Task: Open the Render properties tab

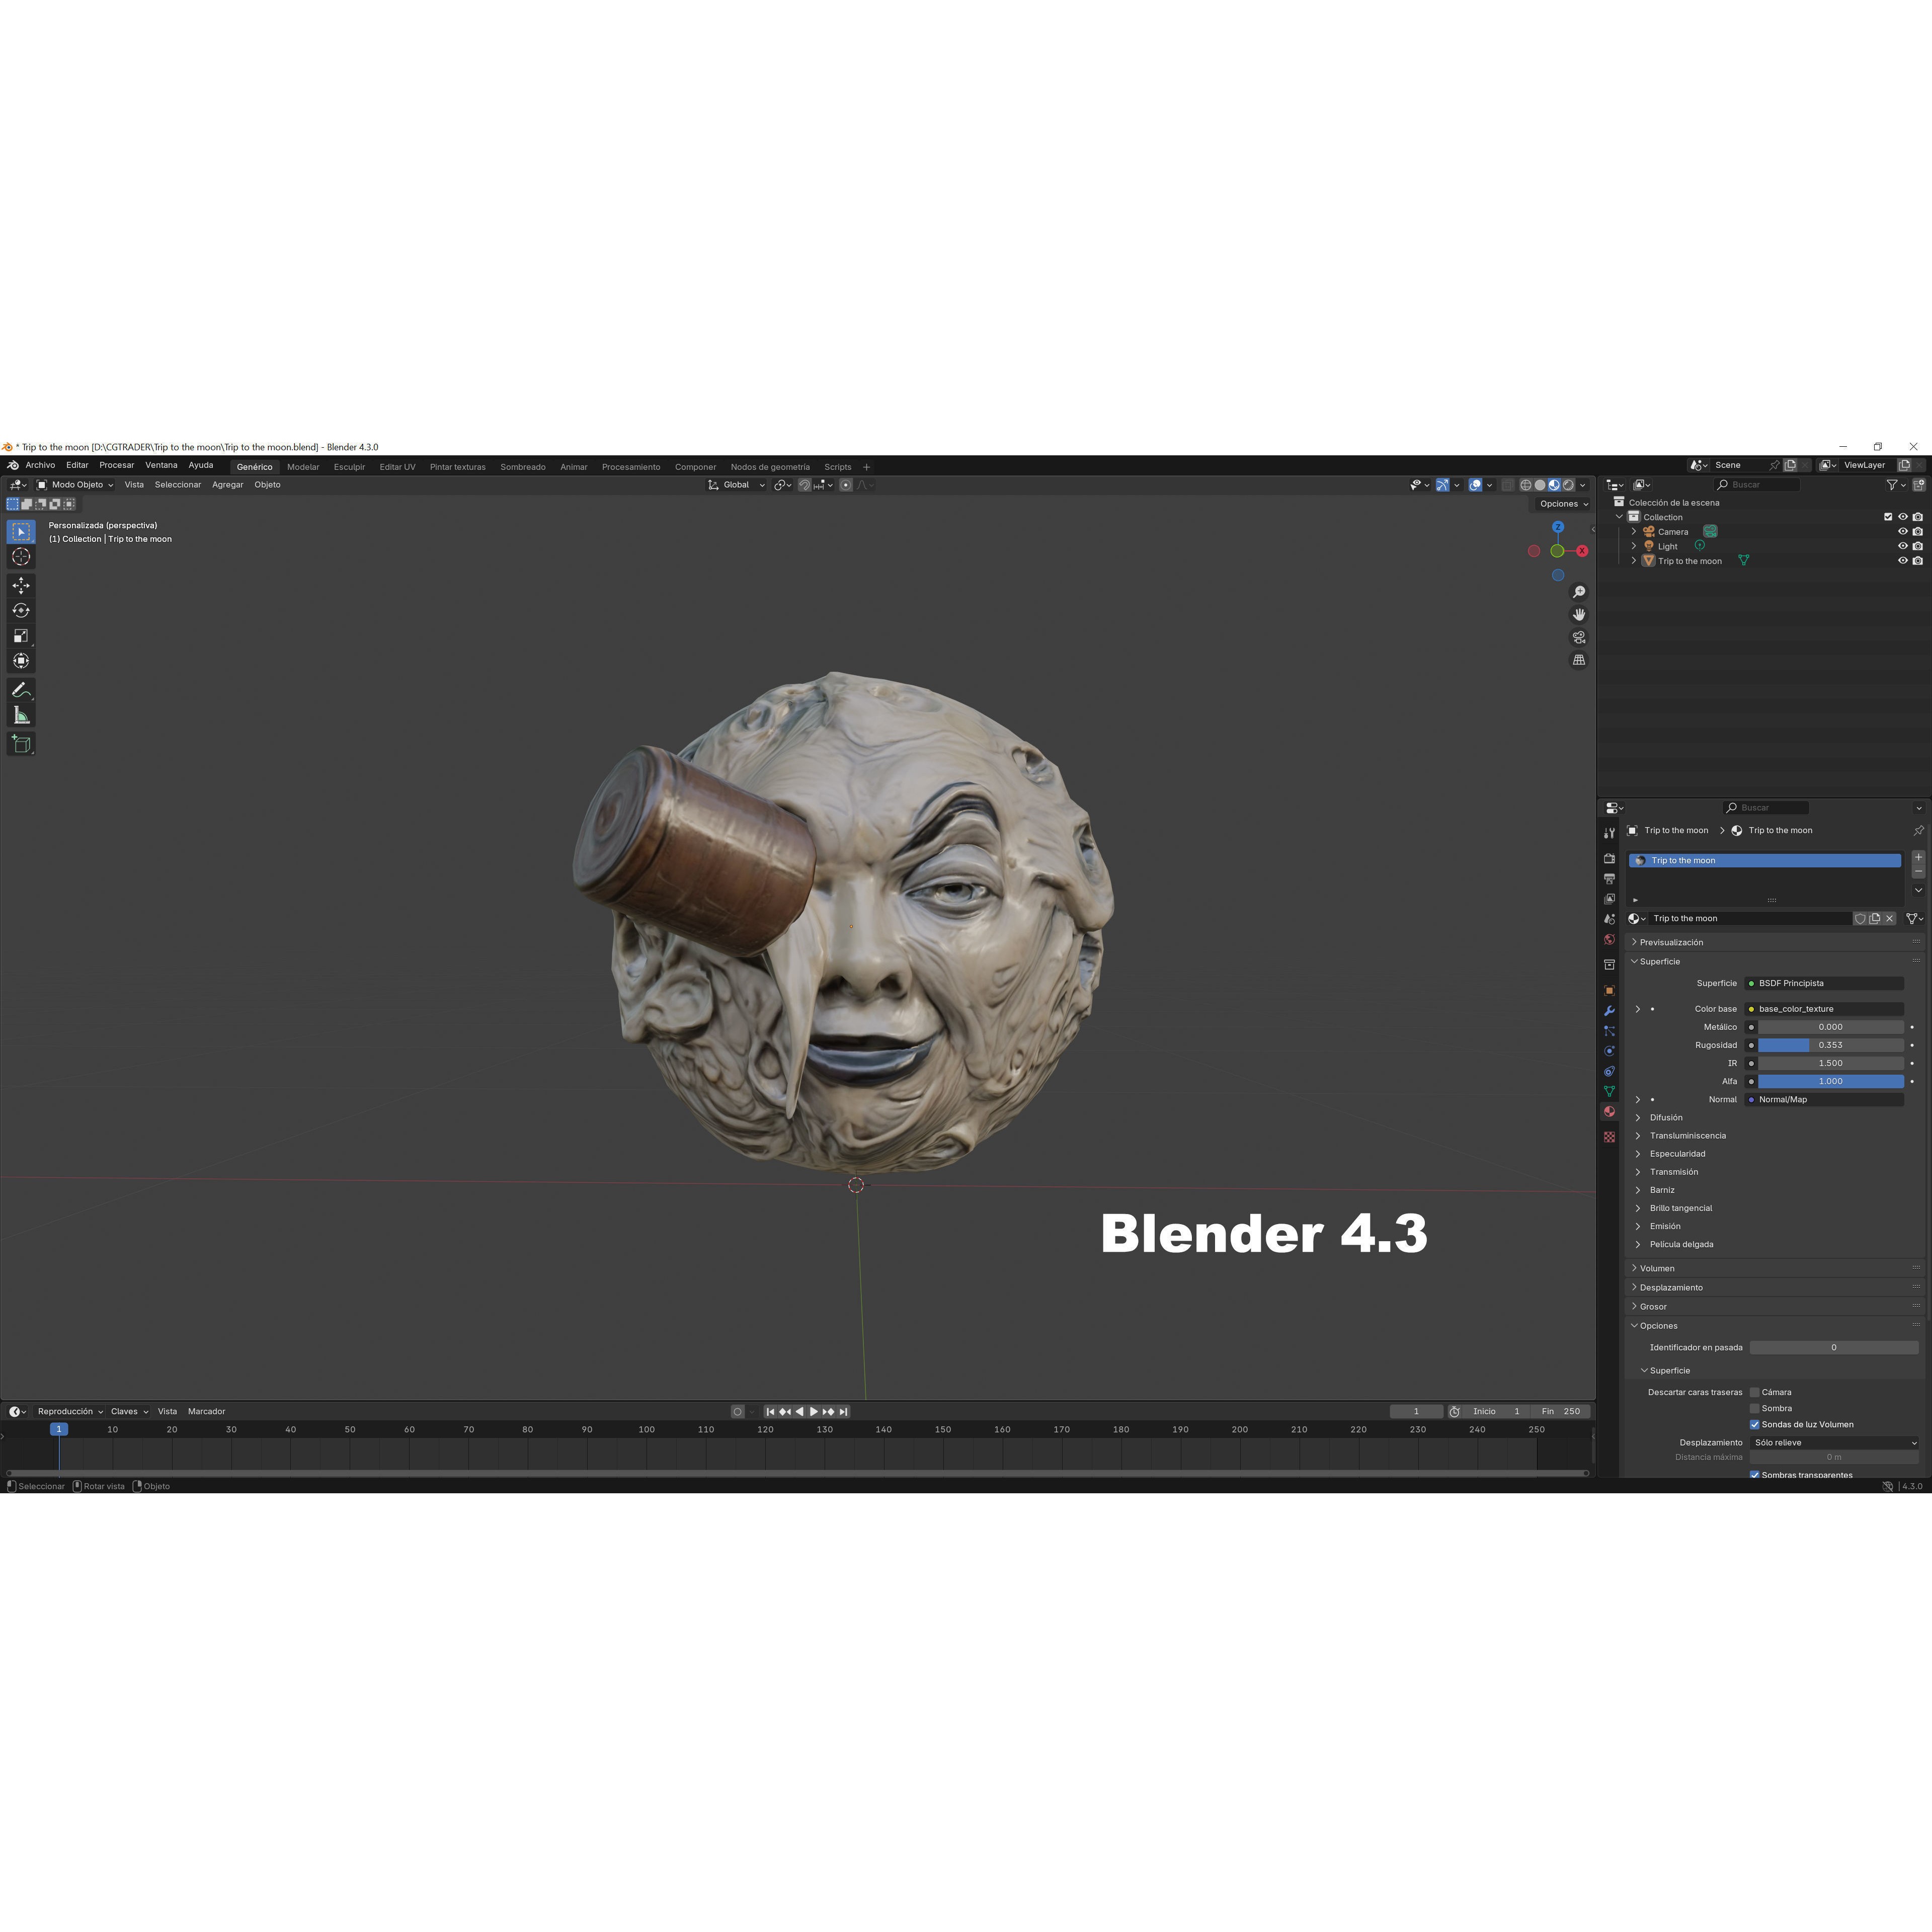Action: [1609, 859]
